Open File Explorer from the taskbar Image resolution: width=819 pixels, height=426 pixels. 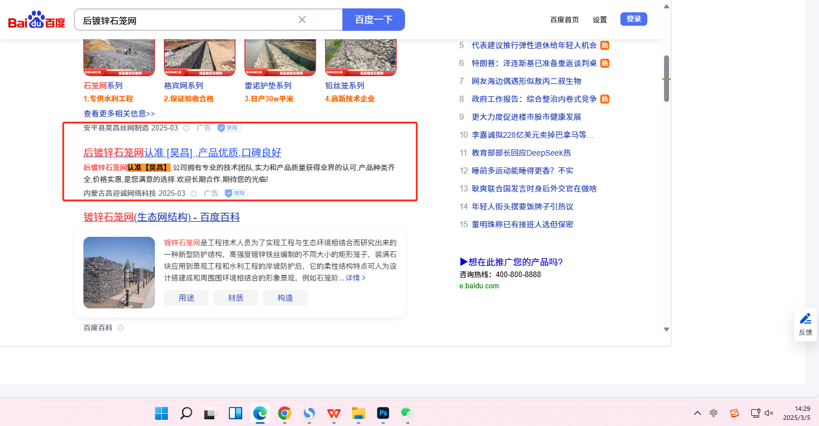pyautogui.click(x=359, y=414)
